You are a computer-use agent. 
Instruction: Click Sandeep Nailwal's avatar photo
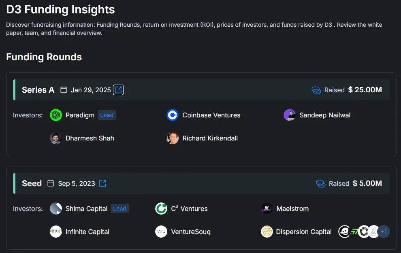290,115
